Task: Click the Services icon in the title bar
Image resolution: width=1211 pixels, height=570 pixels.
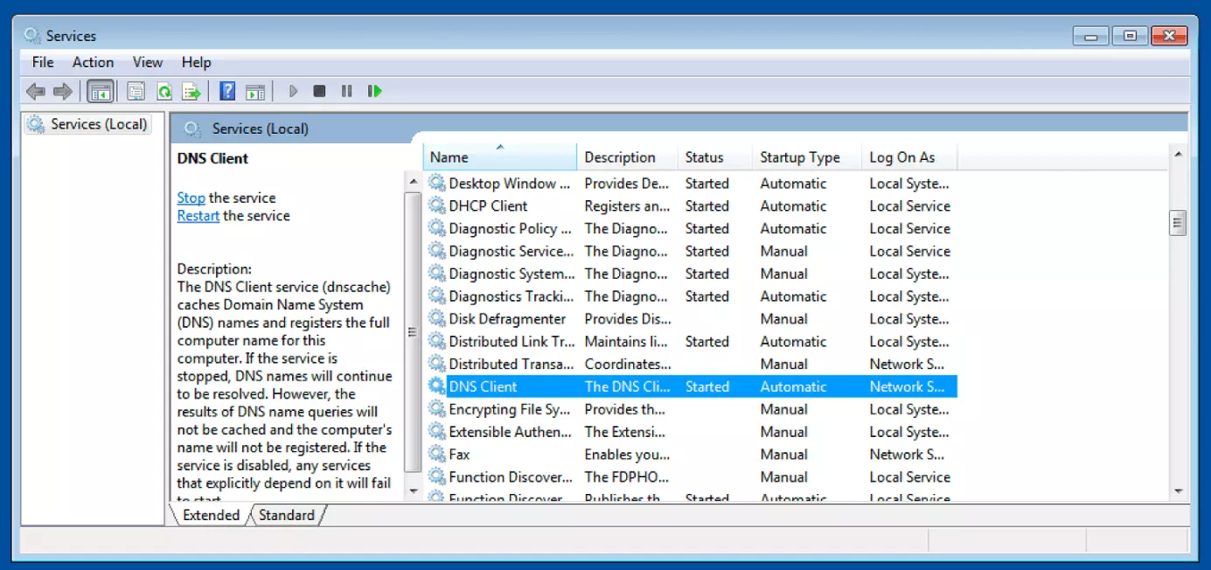Action: (32, 36)
